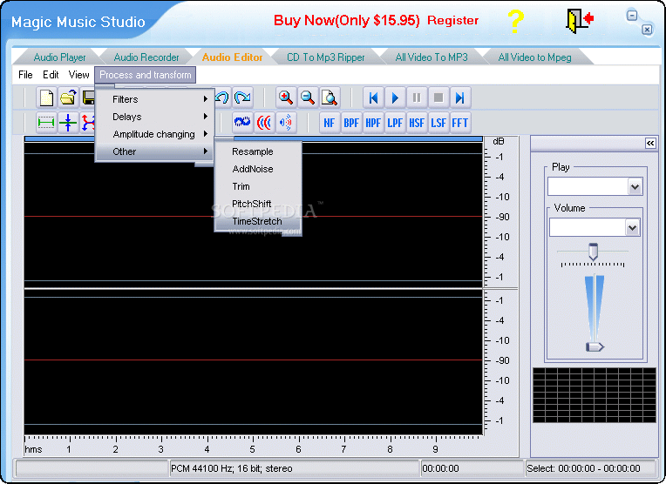Select the Audio Editor tab

pos(232,57)
